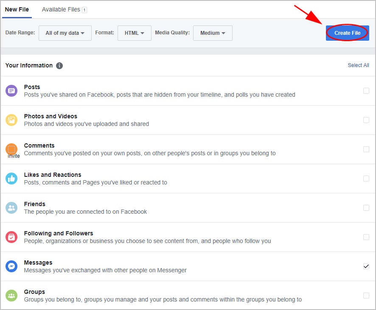Check the Groups checkbox
Viewport: 376px width, 310px height.
pyautogui.click(x=366, y=296)
